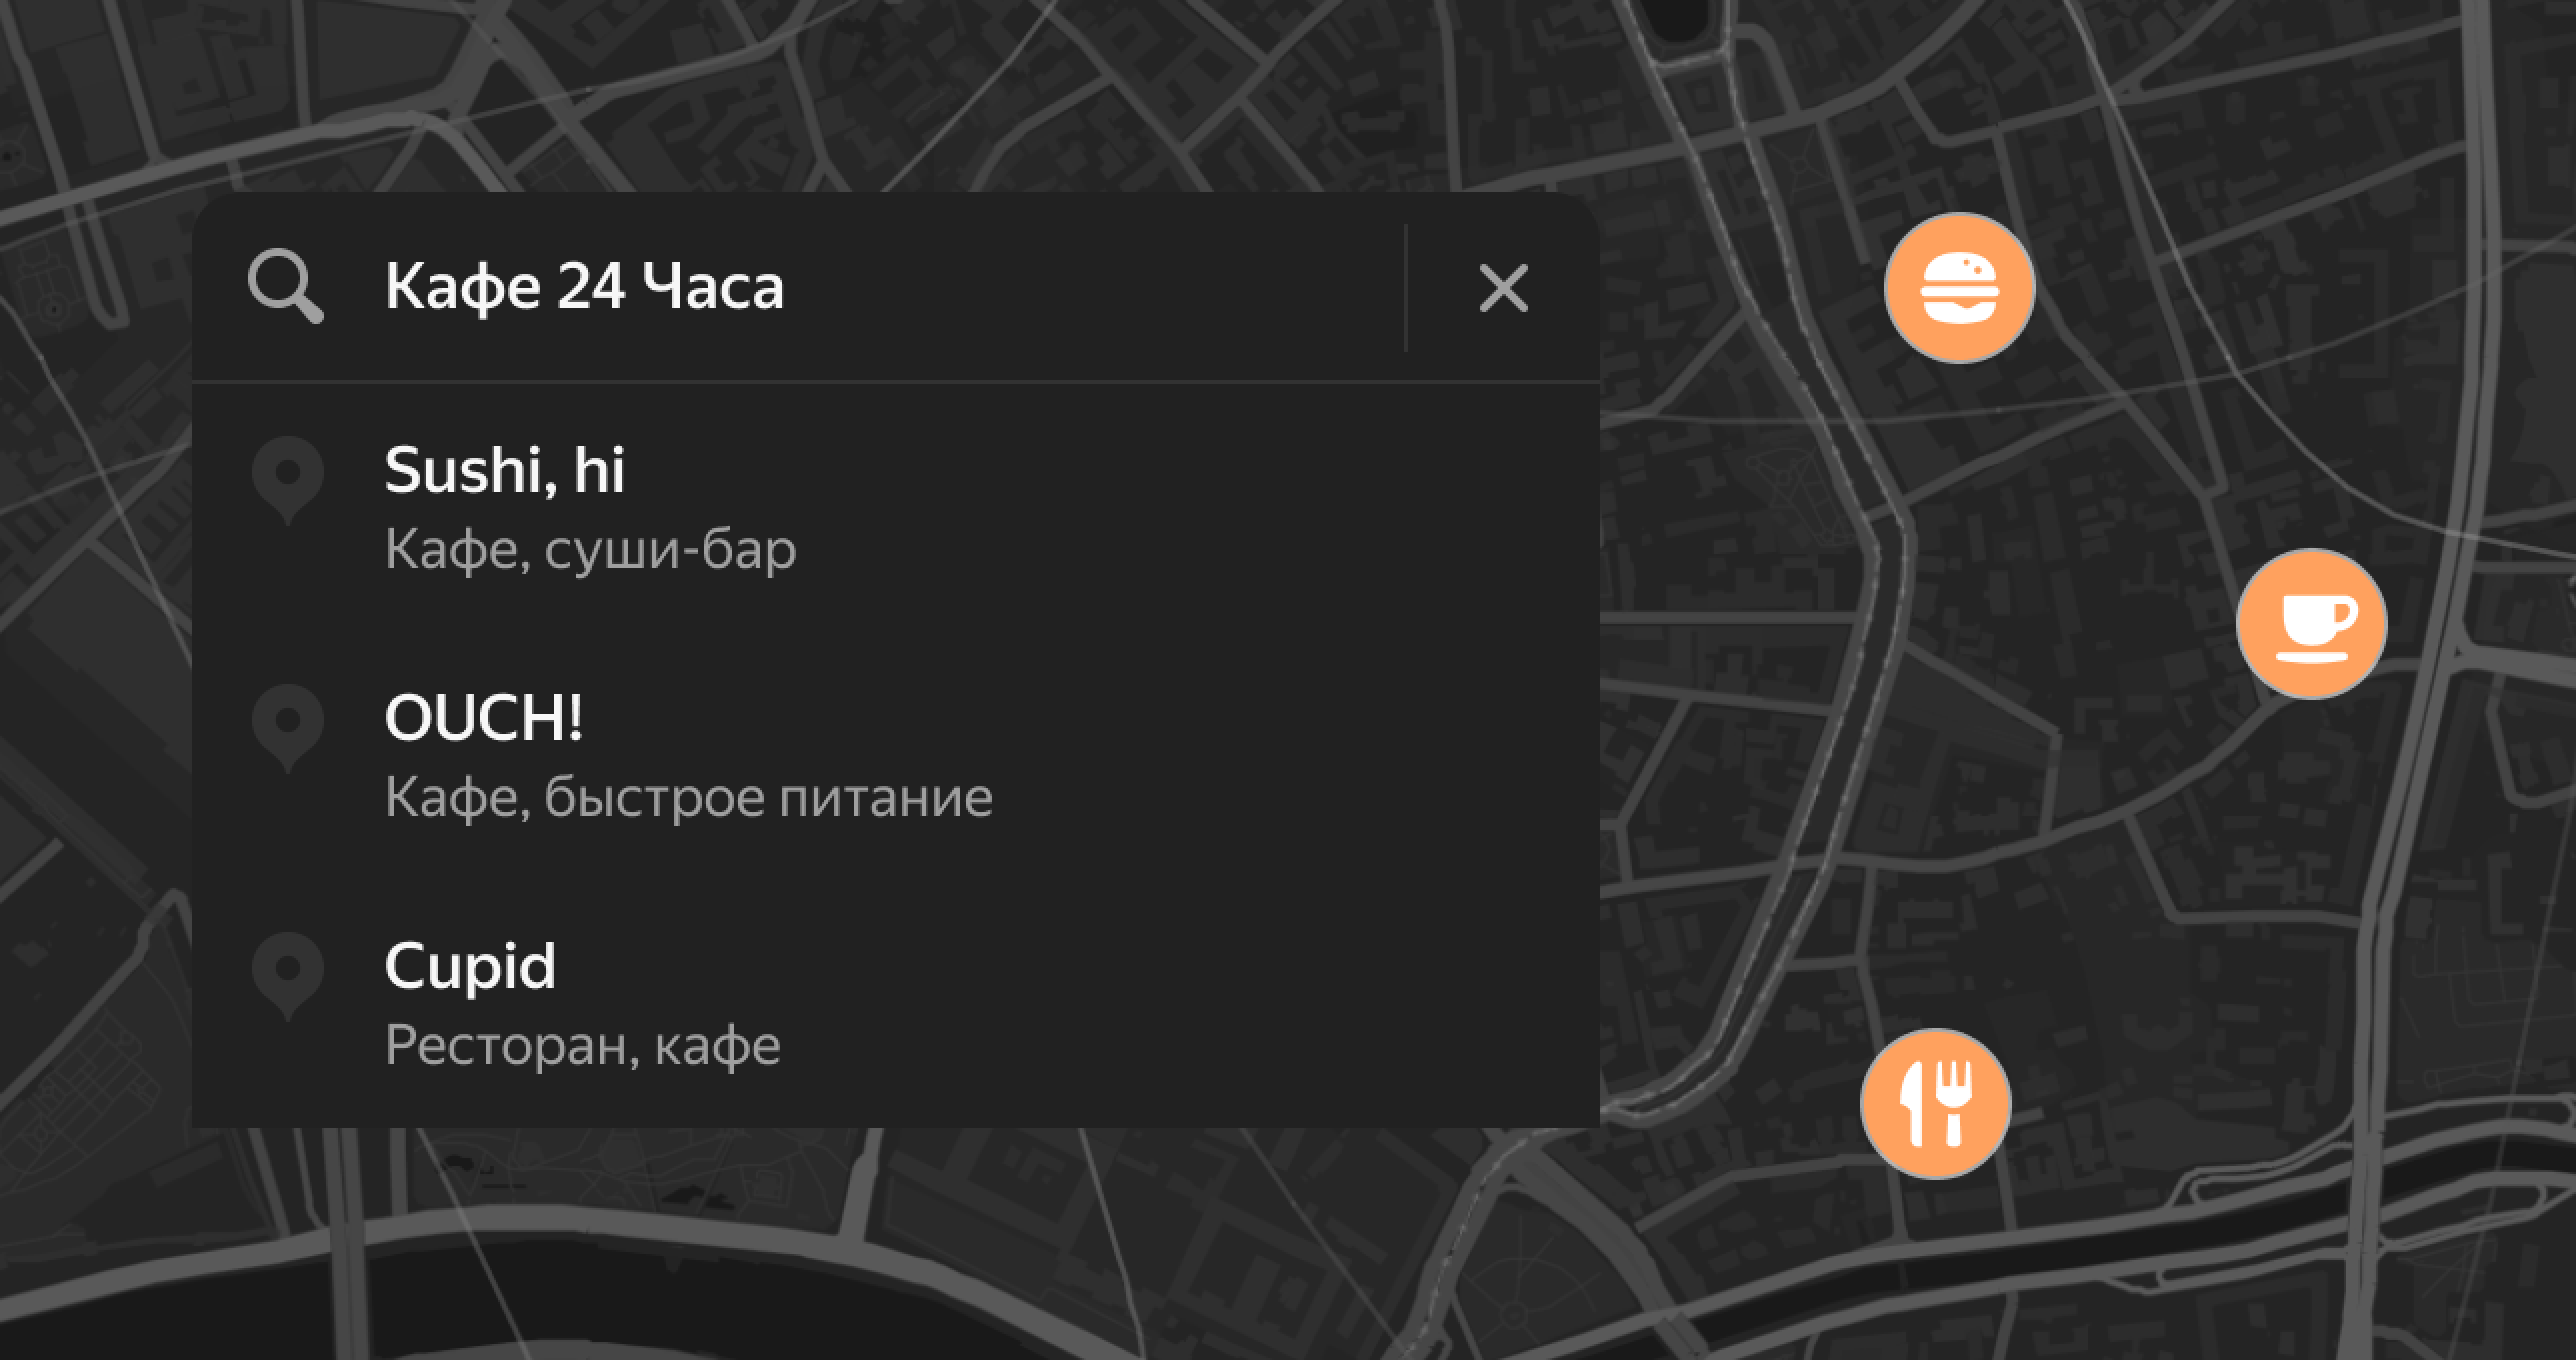The width and height of the screenshot is (2576, 1360).
Task: Click the Ресторан, кафе subtitle
Action: (x=582, y=1046)
